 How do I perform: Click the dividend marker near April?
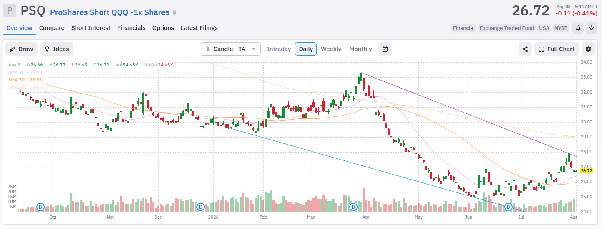[354, 207]
